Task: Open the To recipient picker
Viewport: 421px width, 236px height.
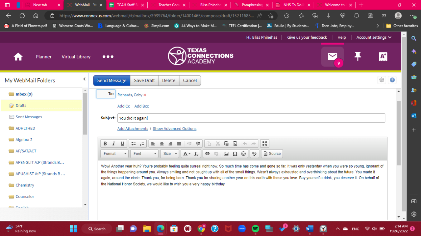Action: pos(106,94)
